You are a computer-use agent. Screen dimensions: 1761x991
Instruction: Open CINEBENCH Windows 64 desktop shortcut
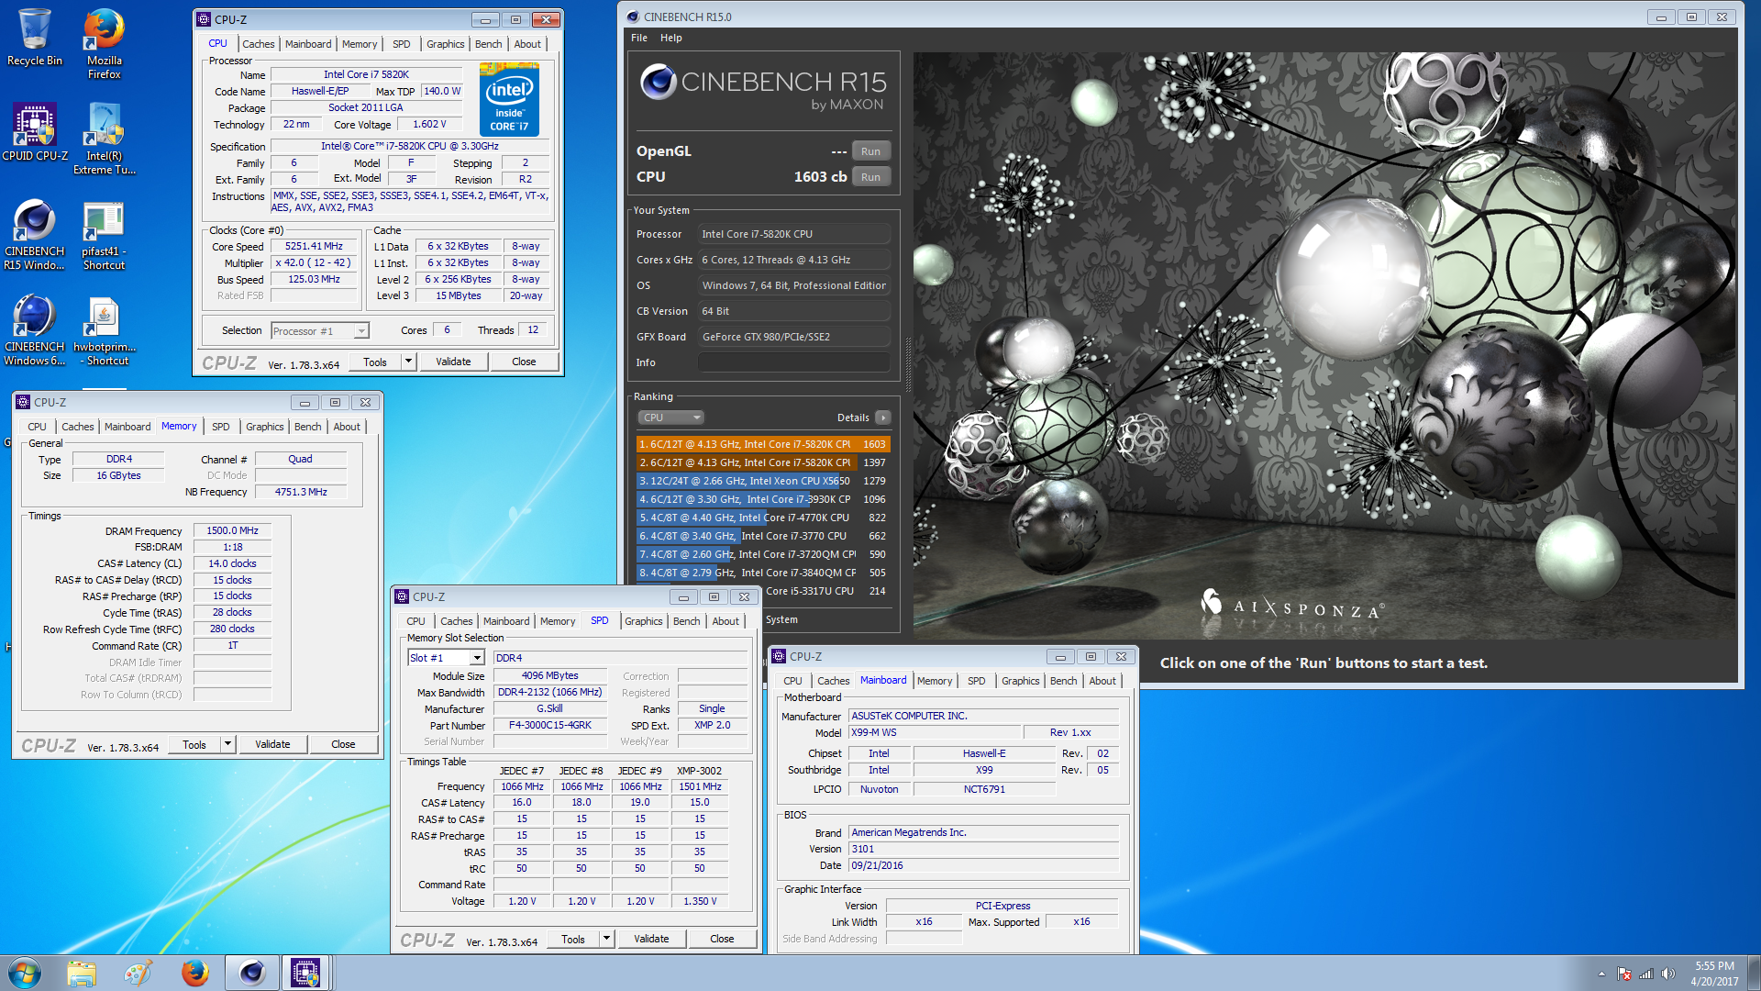[35, 329]
